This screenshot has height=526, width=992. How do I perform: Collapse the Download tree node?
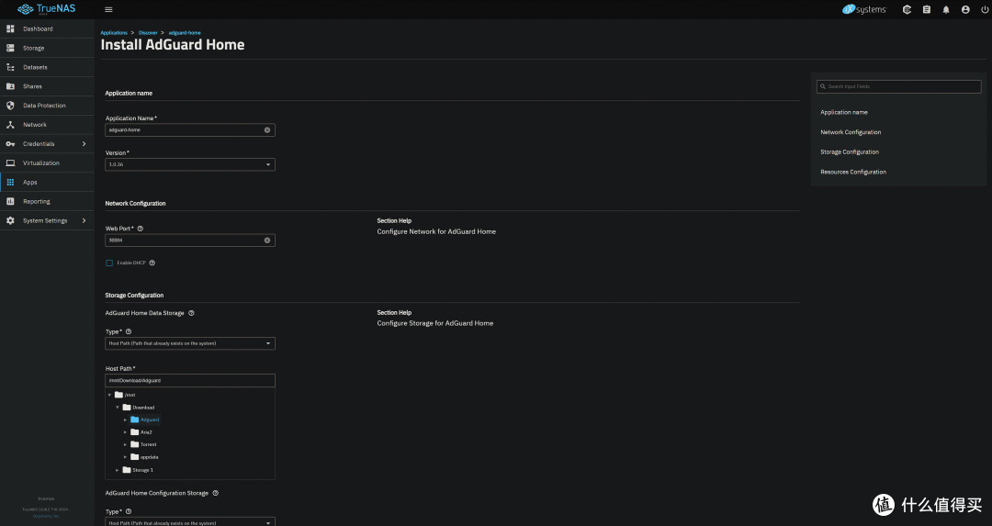(117, 408)
